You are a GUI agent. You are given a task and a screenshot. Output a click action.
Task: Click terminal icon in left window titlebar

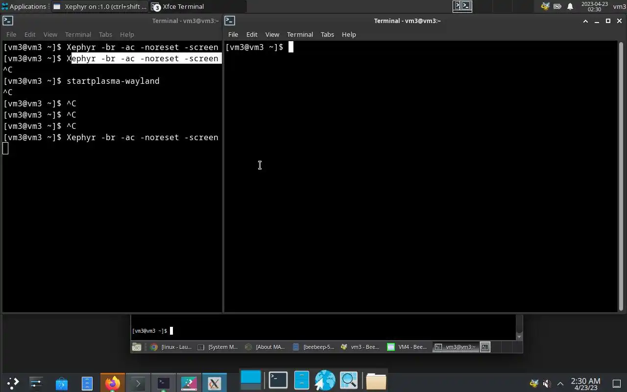pos(8,21)
